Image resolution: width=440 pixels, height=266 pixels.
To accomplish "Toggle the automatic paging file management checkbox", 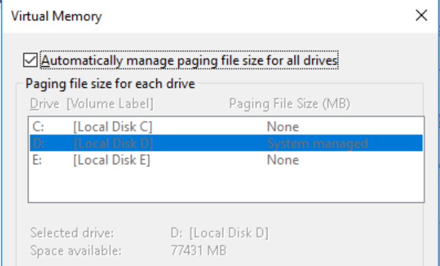I will (30, 60).
